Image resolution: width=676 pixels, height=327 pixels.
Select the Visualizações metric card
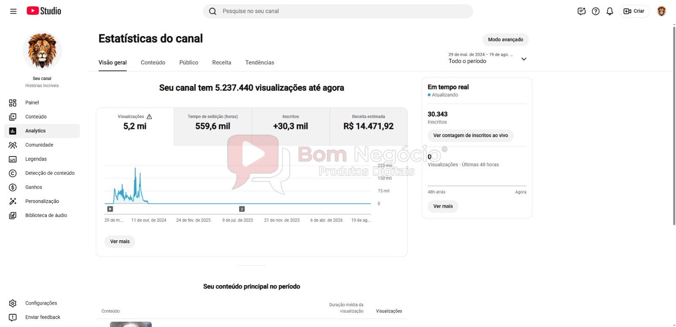pos(135,126)
